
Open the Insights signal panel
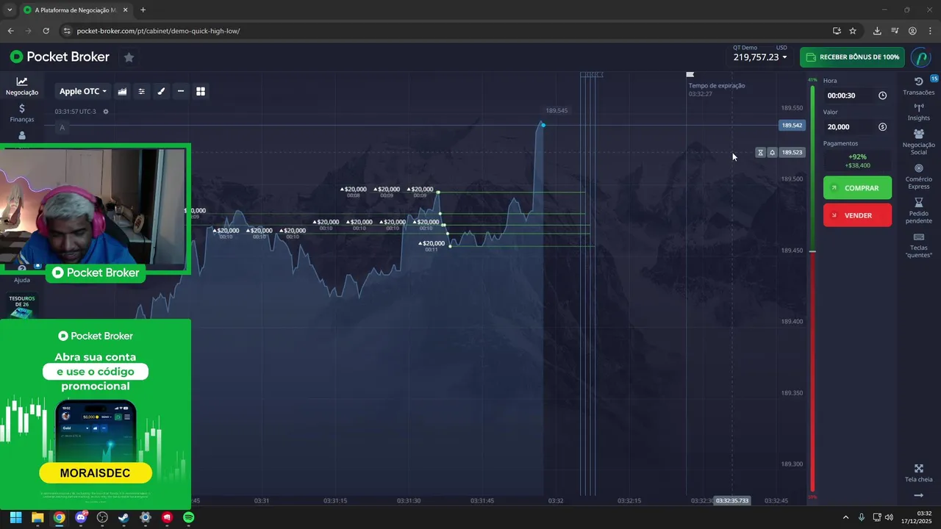click(x=919, y=112)
